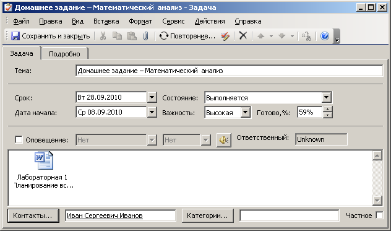The image size is (391, 231).
Task: Open the reminder time Нет dropdown
Action: pos(206,140)
